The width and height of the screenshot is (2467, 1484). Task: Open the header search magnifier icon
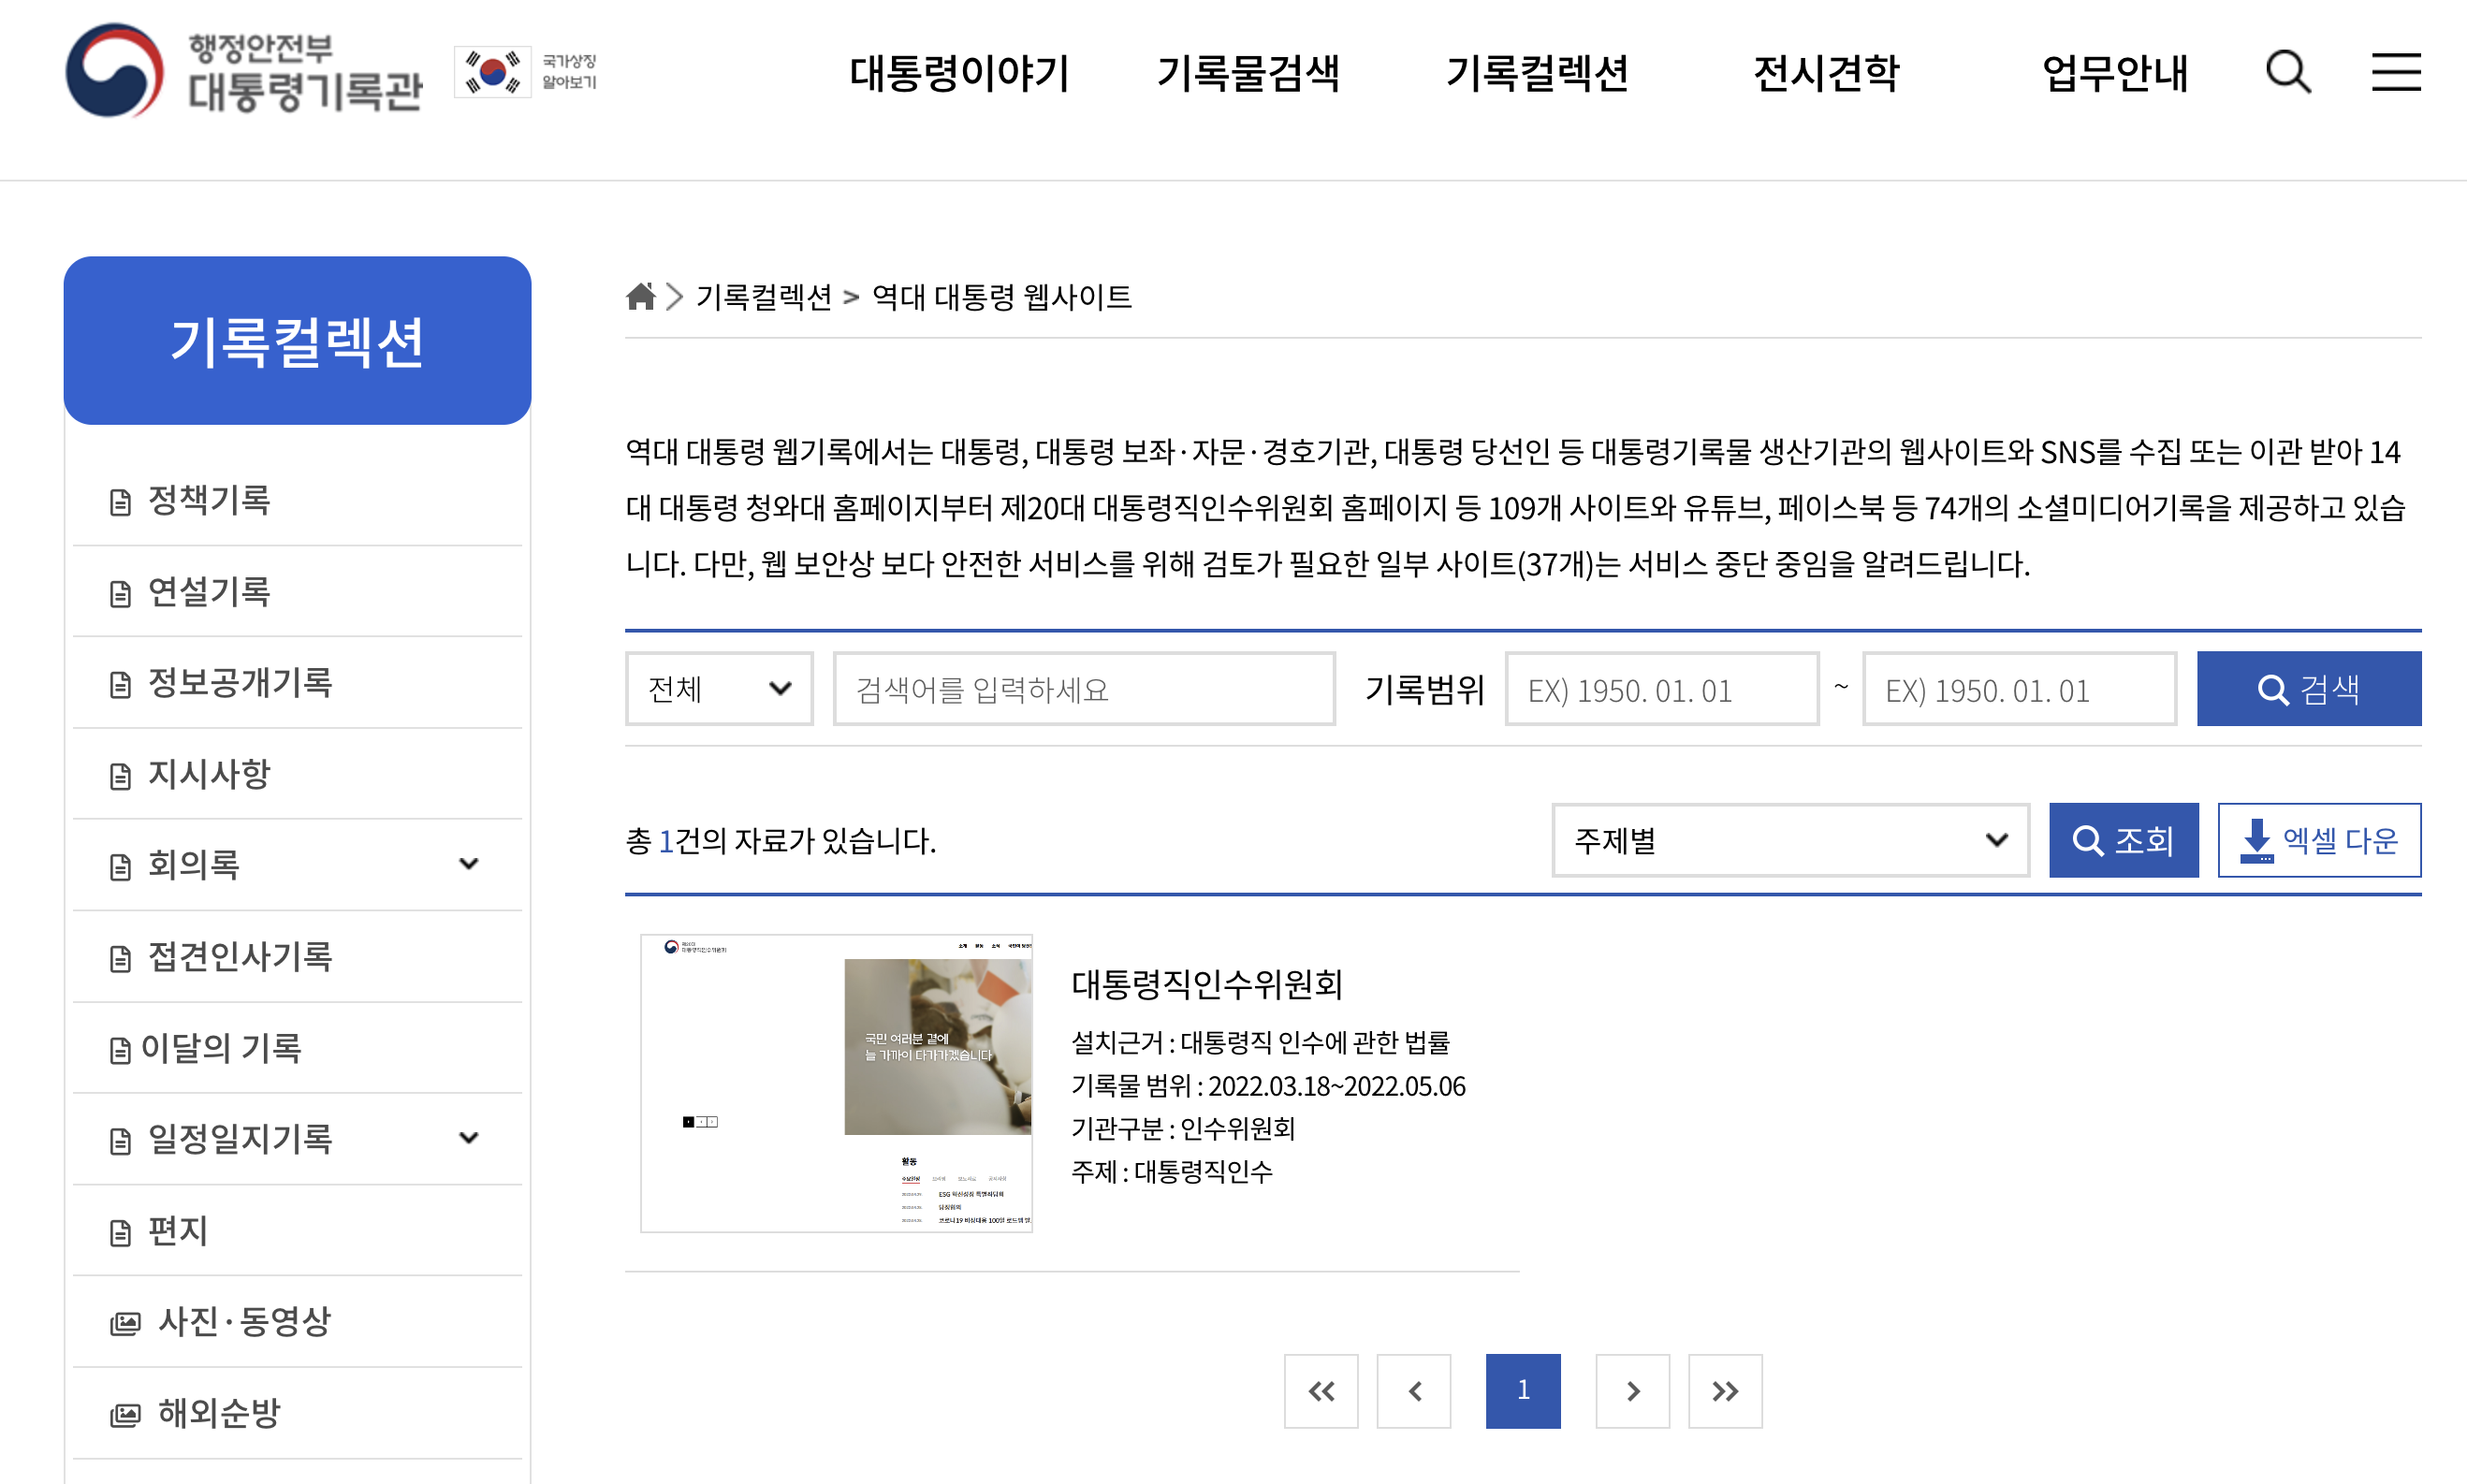2289,71
